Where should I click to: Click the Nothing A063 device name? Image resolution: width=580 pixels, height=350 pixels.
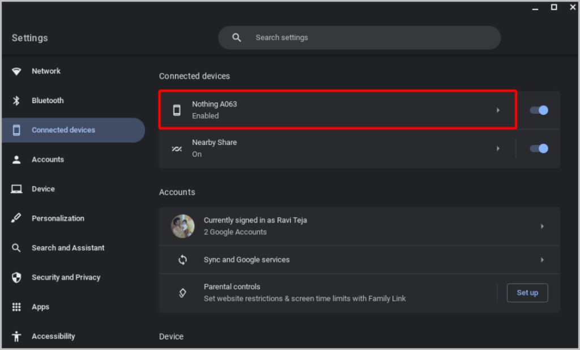(215, 104)
